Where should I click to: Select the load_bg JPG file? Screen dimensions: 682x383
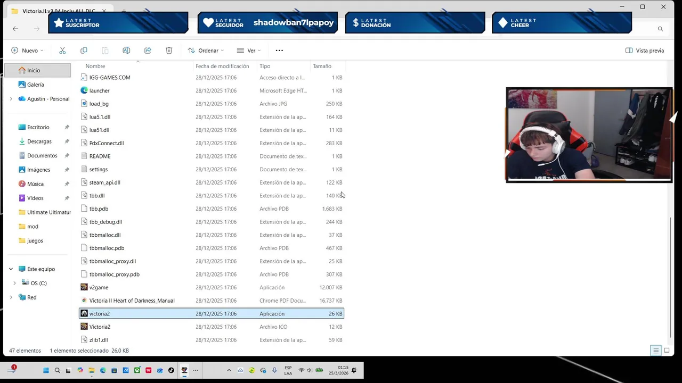(212, 104)
